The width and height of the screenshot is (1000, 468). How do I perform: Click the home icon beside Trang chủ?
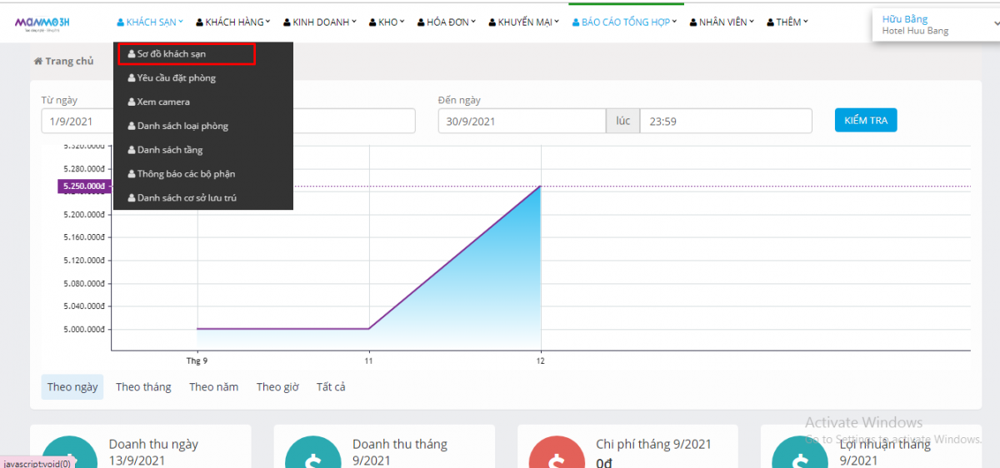point(38,62)
